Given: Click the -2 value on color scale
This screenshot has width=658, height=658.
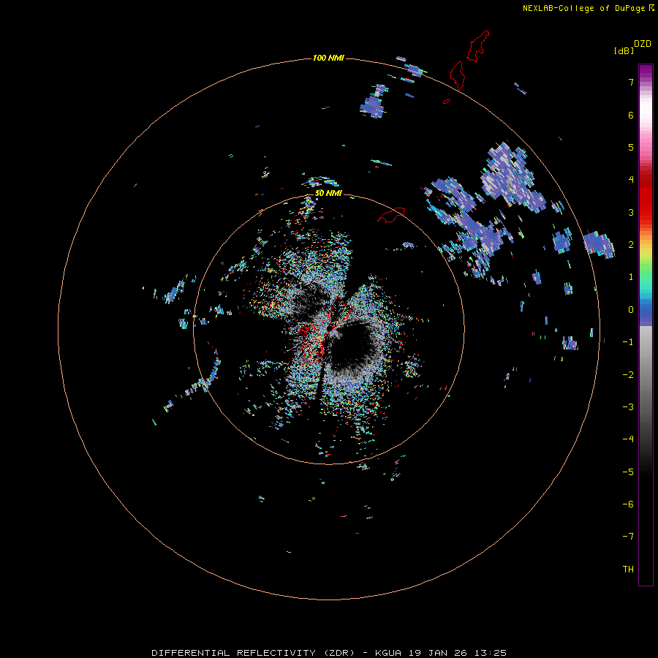Looking at the screenshot, I should click(x=628, y=375).
